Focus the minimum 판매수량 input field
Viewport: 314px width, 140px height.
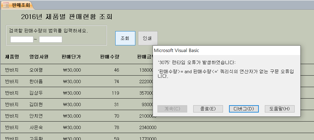click(22, 40)
